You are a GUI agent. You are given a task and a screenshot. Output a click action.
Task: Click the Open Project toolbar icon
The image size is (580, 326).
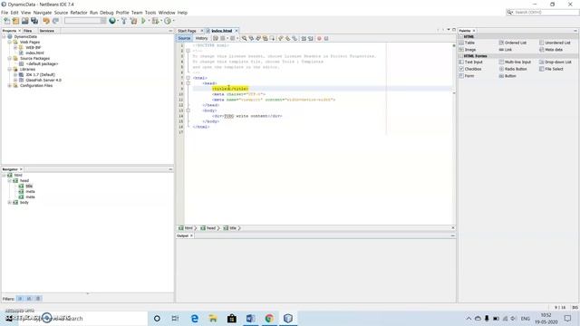[24, 21]
